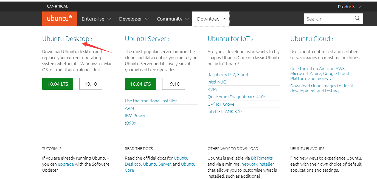Viewport: 377px width, 179px height.
Task: Open Raspberry Pi 2, 3 or 4 link
Action: pyautogui.click(x=228, y=74)
